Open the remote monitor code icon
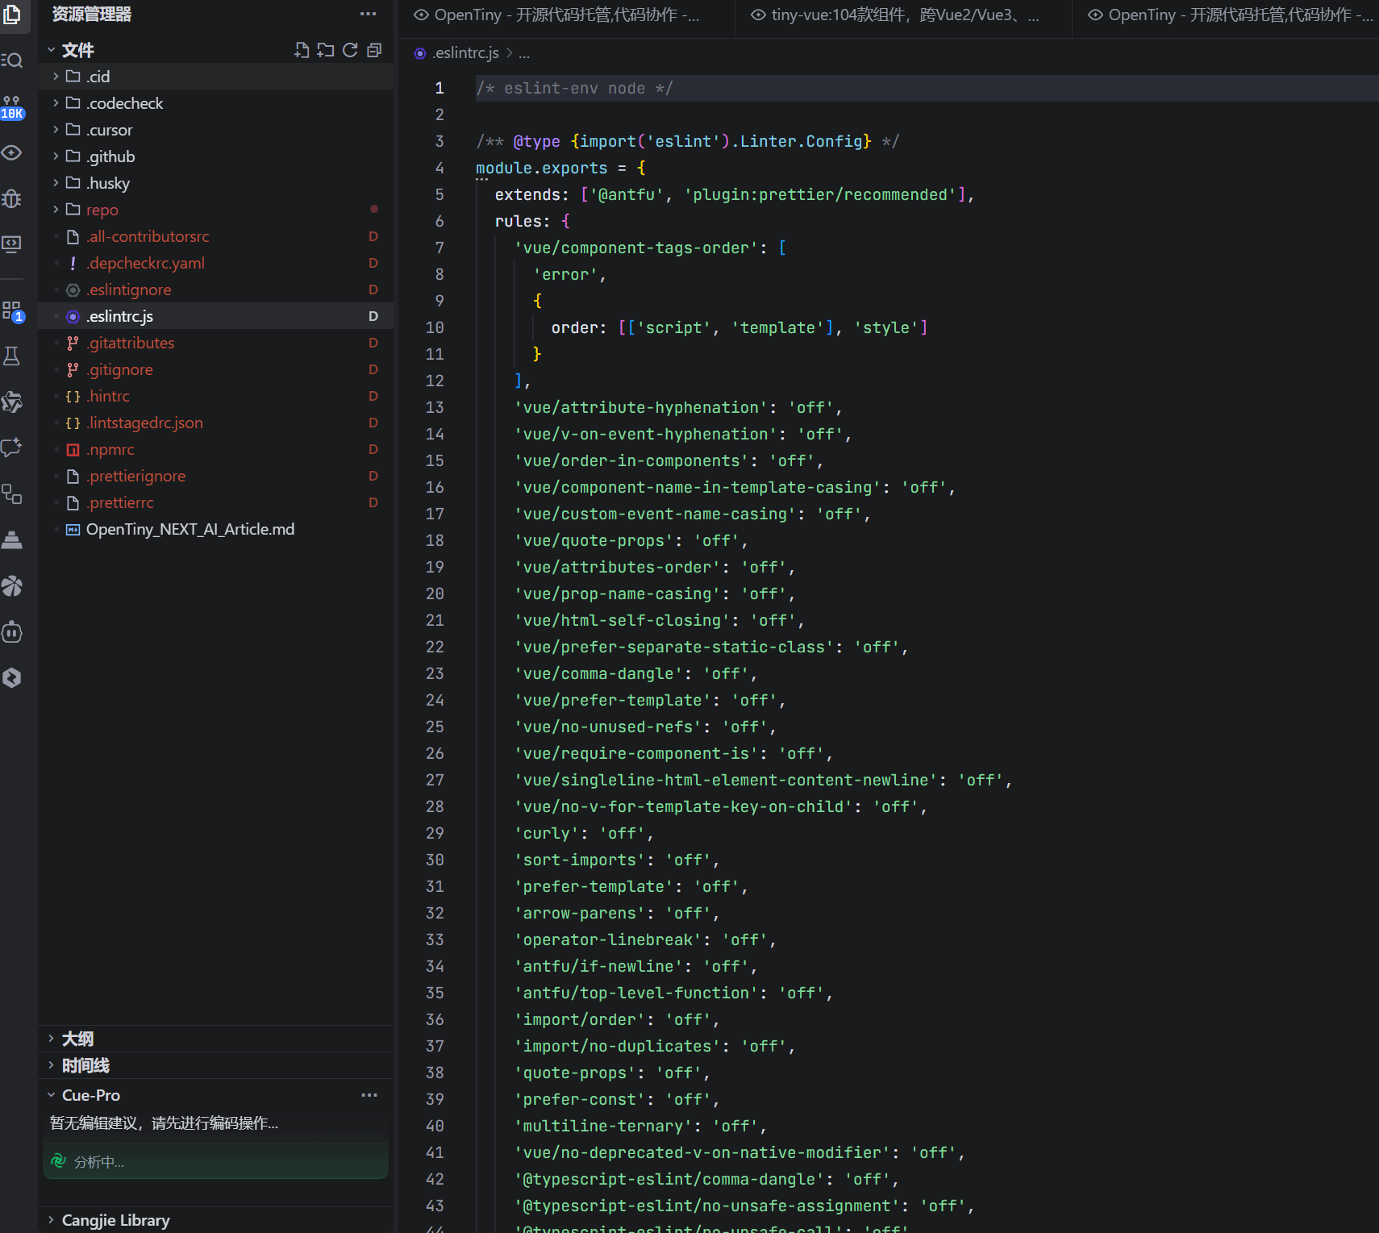 tap(12, 244)
